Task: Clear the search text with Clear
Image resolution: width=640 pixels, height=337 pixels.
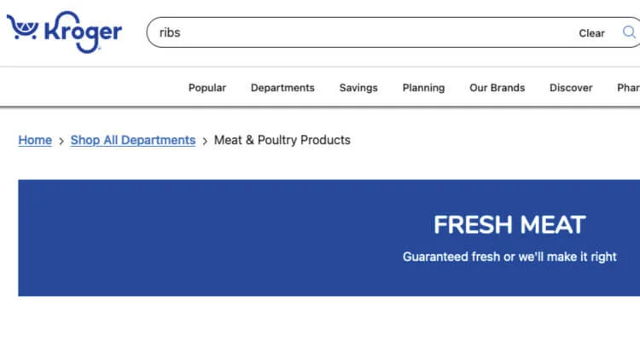Action: [x=591, y=33]
